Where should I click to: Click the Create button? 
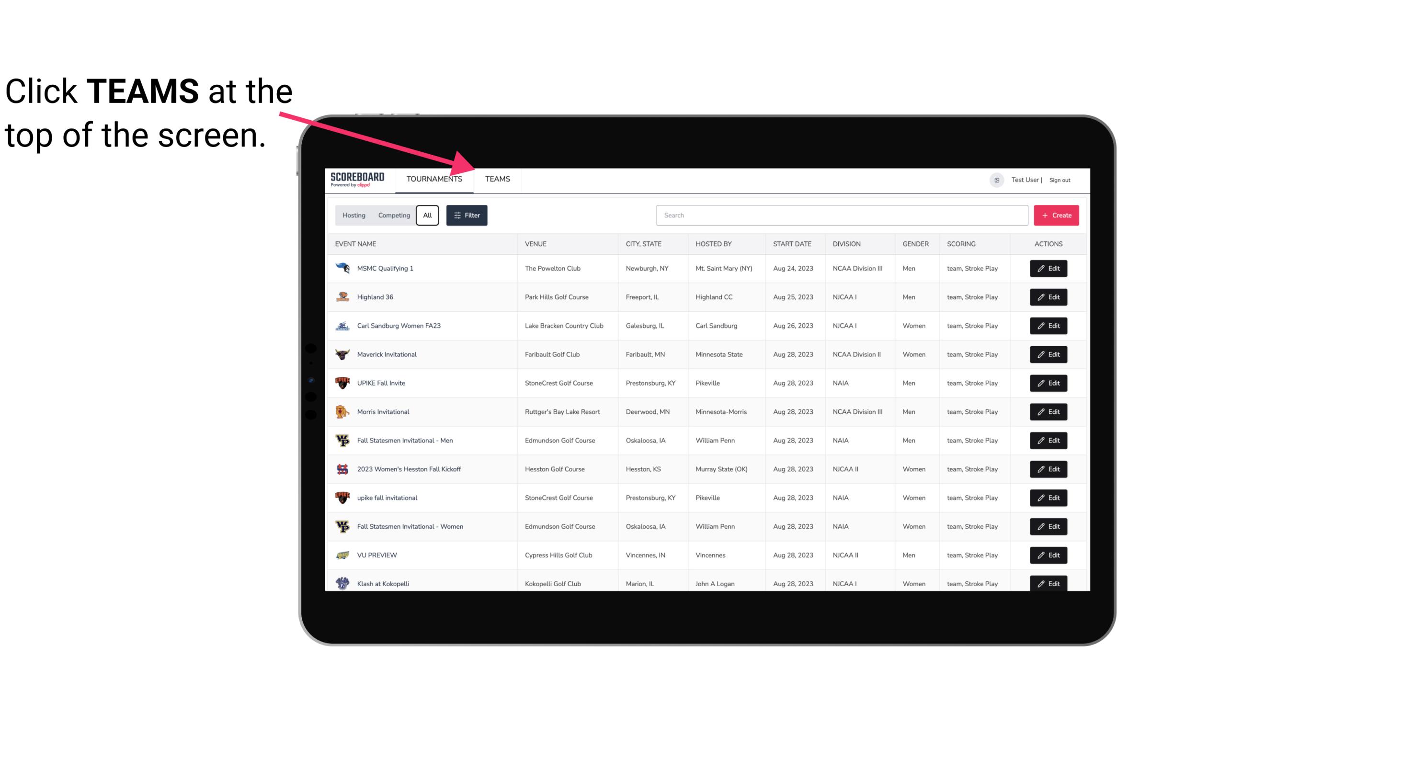pyautogui.click(x=1057, y=215)
